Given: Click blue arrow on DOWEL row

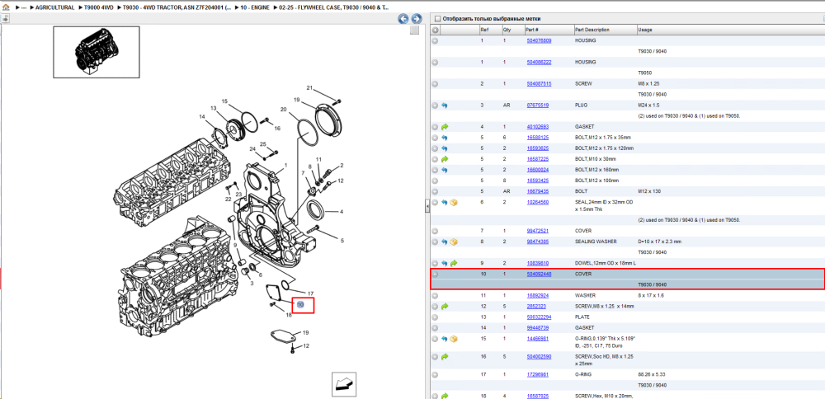Looking at the screenshot, I should point(445,263).
